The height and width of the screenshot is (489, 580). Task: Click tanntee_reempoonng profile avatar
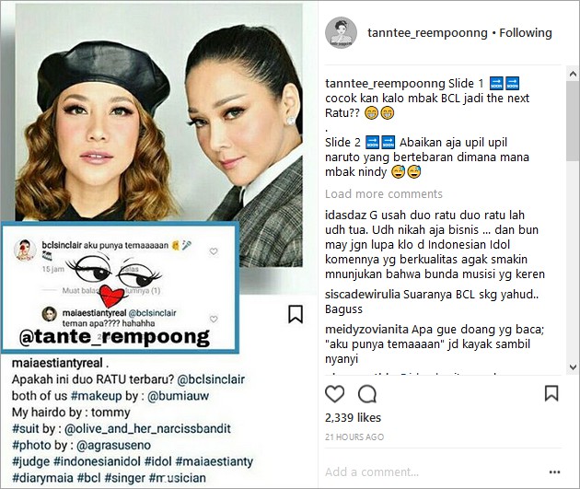tap(341, 32)
